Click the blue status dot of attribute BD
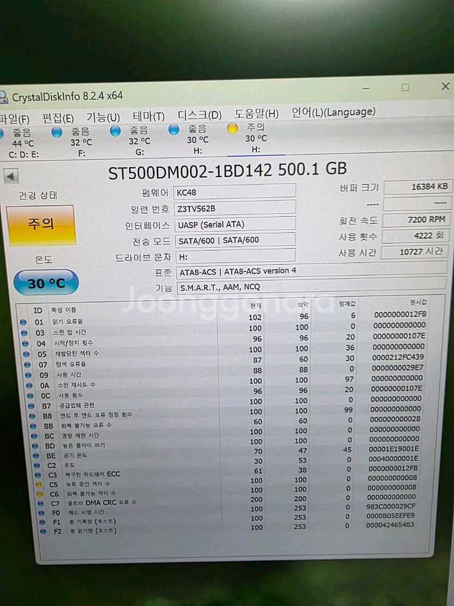 coord(35,447)
